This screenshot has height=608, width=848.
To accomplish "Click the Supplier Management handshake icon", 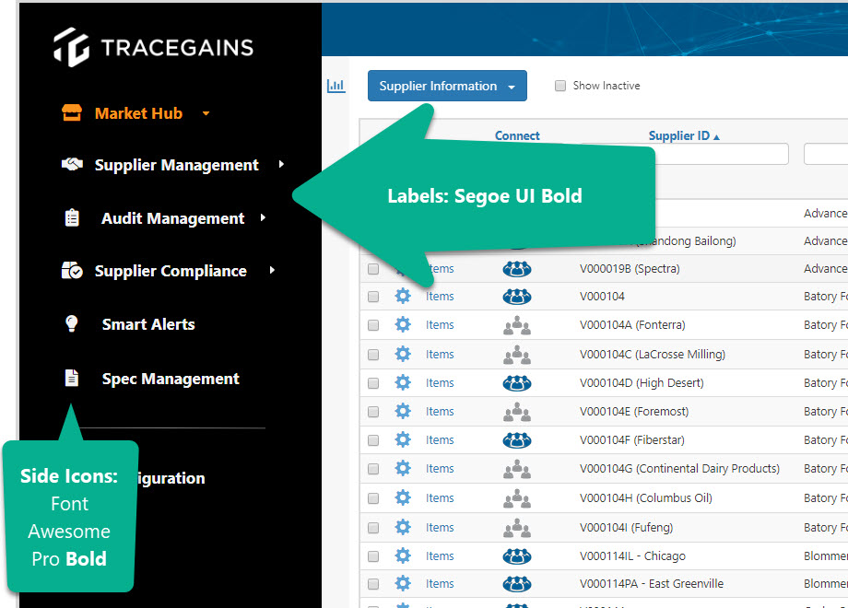I will [72, 164].
